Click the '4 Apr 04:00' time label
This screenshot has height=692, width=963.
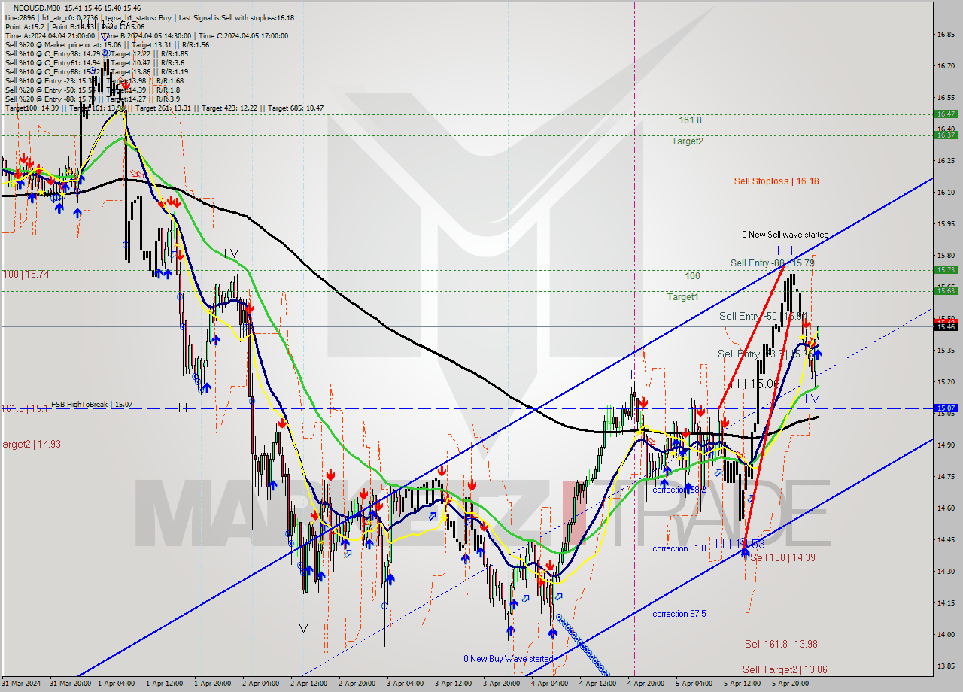click(x=549, y=684)
